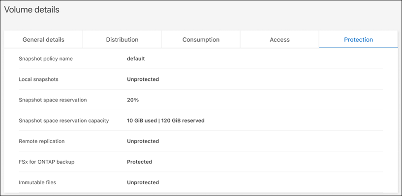Click the Snapshot policy name label

[x=46, y=59]
